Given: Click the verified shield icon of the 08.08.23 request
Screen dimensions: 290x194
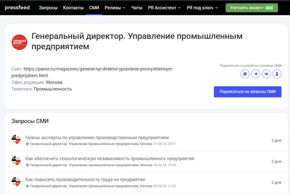Looking at the screenshot, I should [27, 186].
